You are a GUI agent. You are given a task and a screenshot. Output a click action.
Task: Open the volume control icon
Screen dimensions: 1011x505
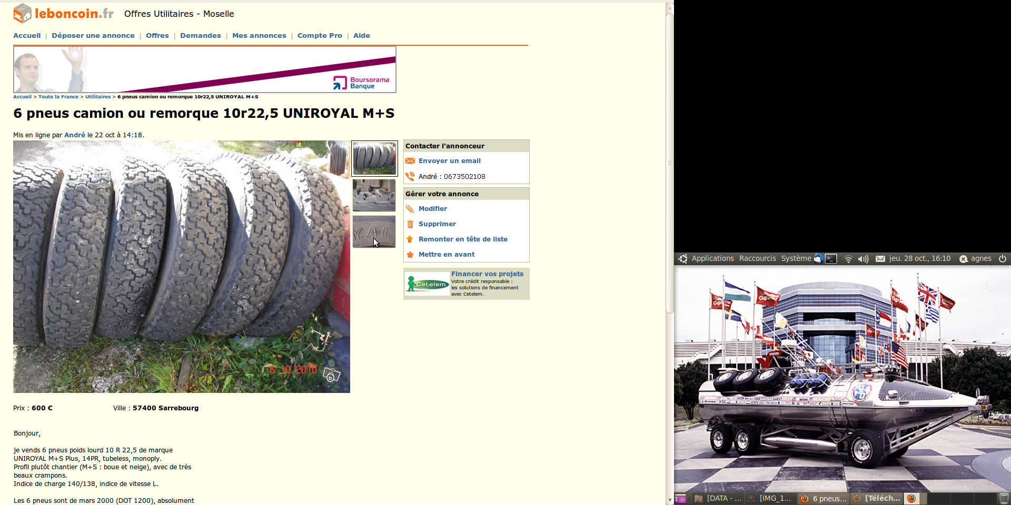pyautogui.click(x=863, y=259)
